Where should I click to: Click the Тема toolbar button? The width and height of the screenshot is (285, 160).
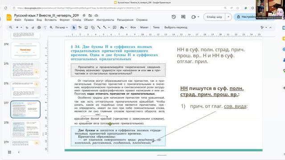click(156, 28)
